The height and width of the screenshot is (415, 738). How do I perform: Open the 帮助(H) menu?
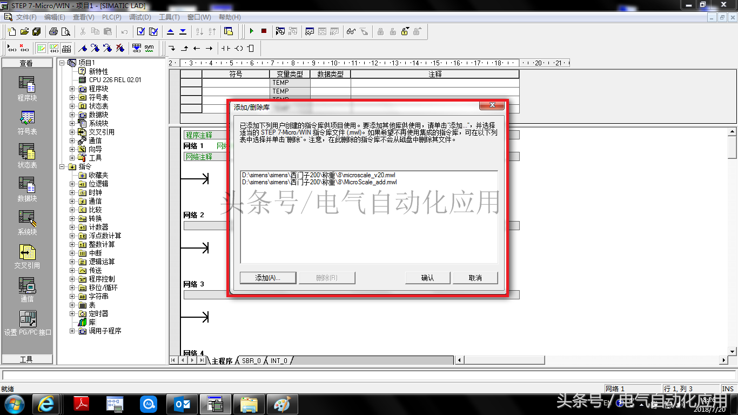230,17
